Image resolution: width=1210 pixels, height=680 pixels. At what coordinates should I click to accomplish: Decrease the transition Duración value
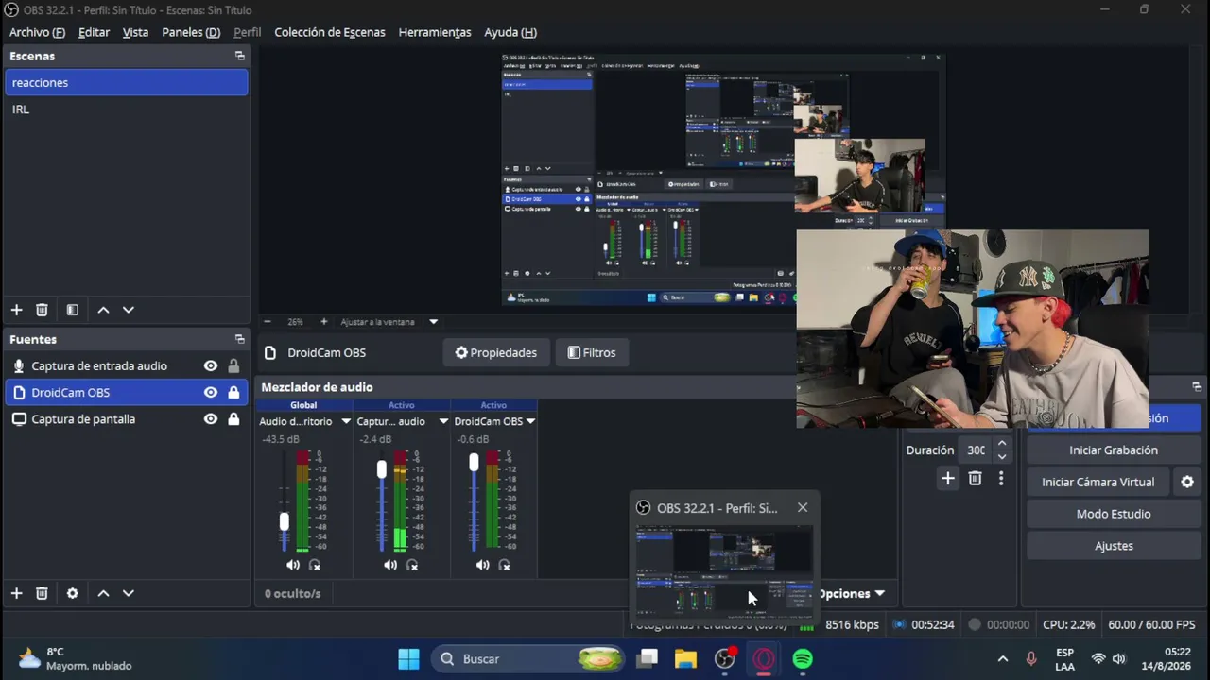1002,457
